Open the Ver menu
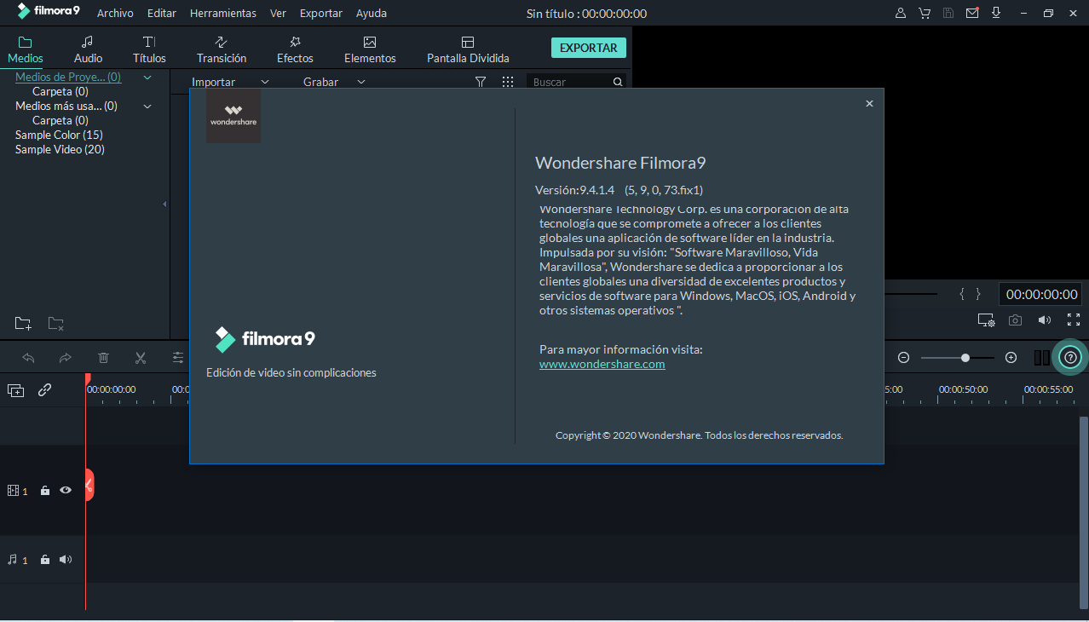This screenshot has width=1089, height=622. (x=278, y=14)
